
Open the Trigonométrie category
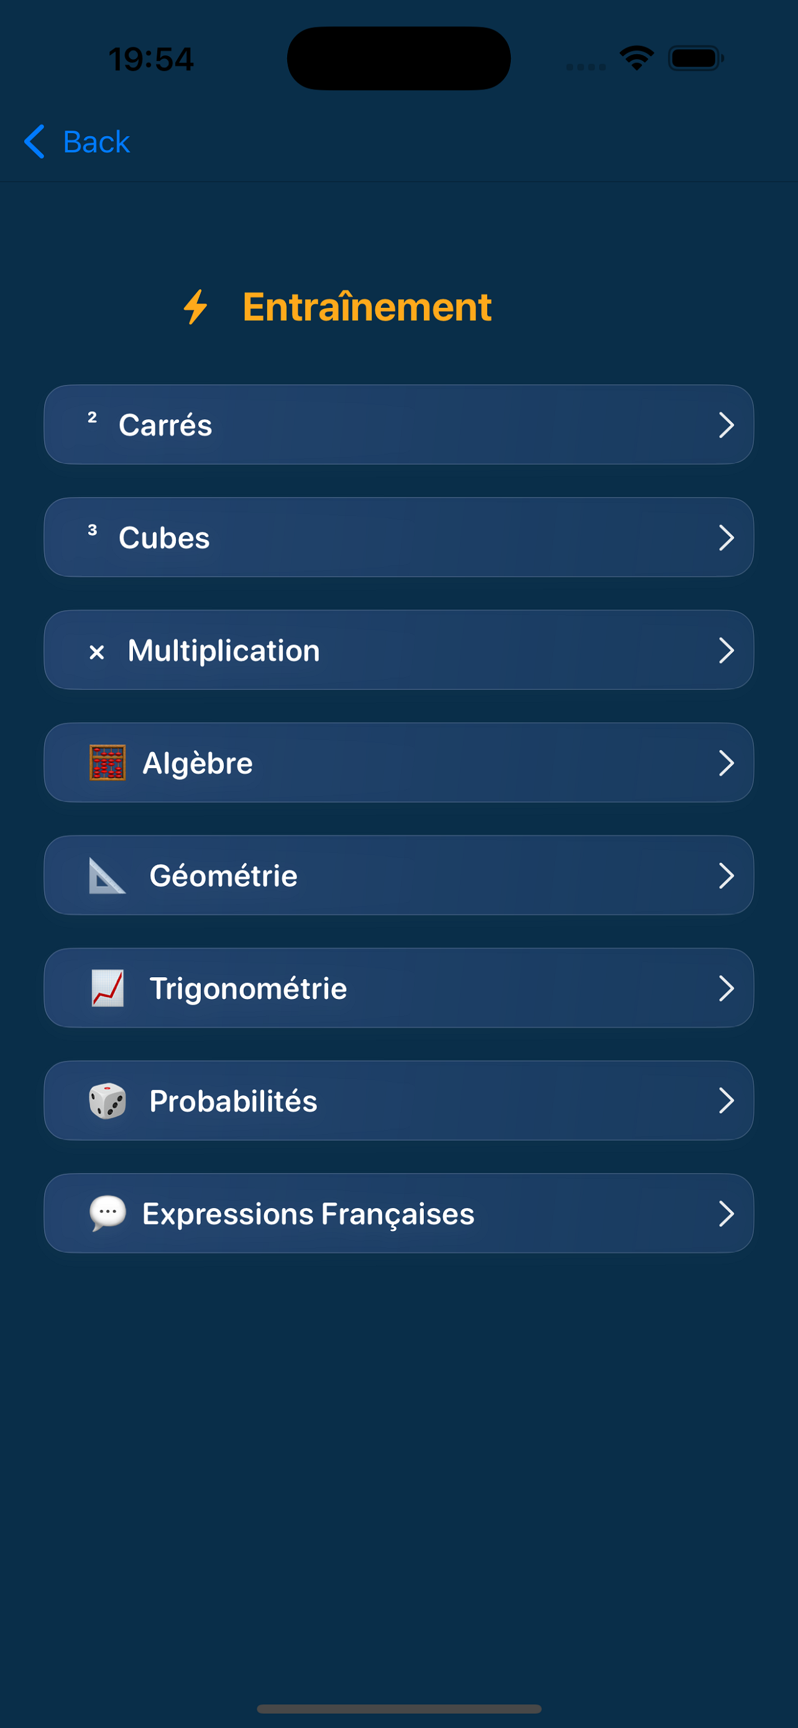(x=398, y=988)
